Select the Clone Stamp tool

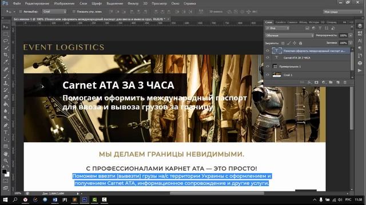pos(6,83)
